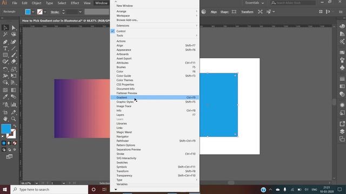Select the Type tool
This screenshot has height=194, width=346.
pos(5,48)
